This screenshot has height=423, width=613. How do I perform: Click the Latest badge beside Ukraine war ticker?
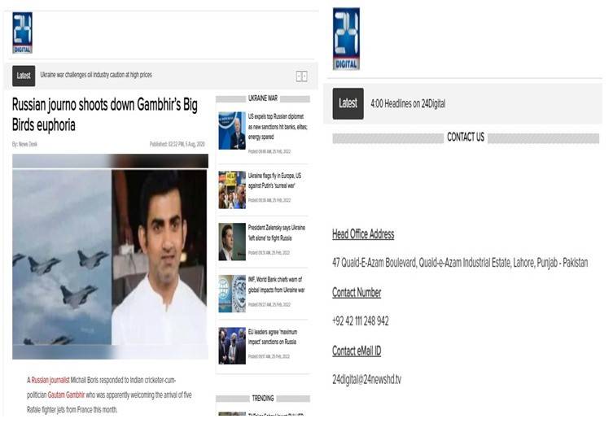click(24, 76)
